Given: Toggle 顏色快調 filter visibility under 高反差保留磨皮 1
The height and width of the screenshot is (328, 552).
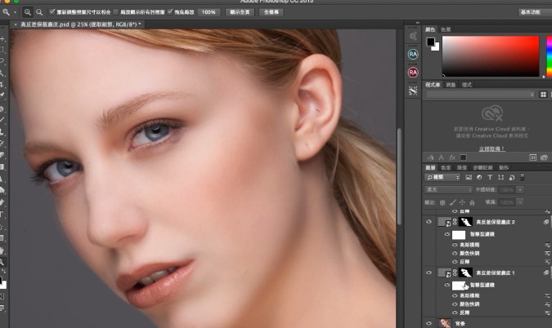Looking at the screenshot, I should pos(455,304).
